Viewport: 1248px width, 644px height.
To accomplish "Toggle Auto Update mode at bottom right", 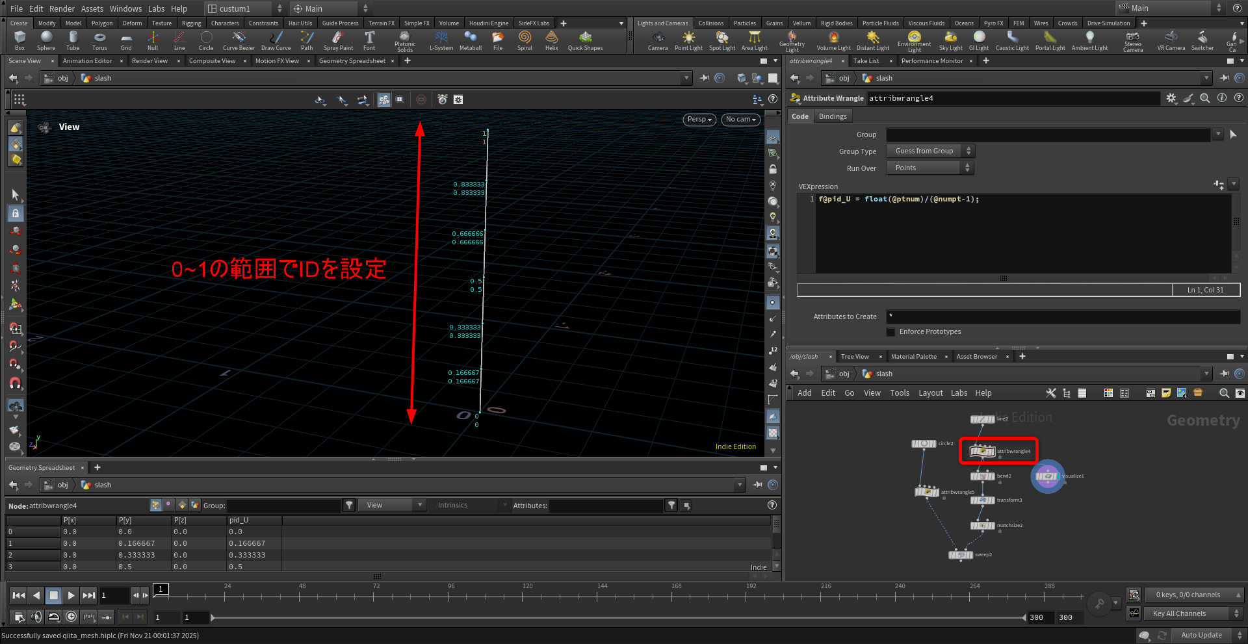I will coord(1201,635).
